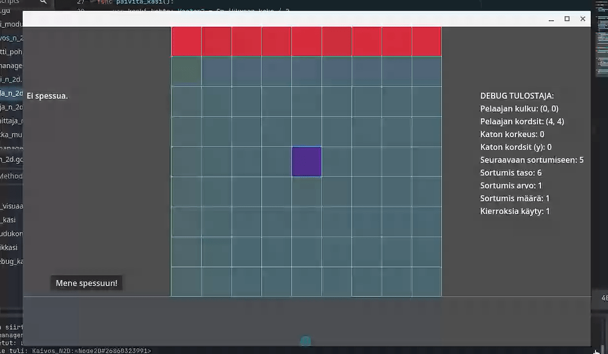Click the green tile at the grid's top-left
This screenshot has width=608, height=354.
(x=186, y=71)
